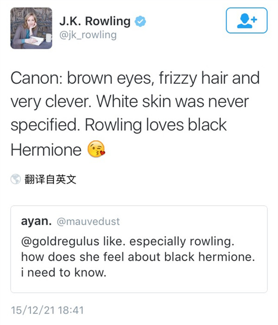This screenshot has height=325, width=278.
Task: Click the word "Canon:" in the tweet
Action: [x=37, y=79]
